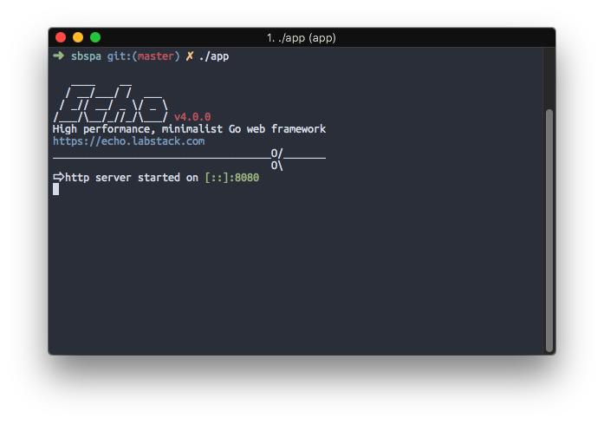
Task: Click the Echo ASCII art logo
Action: pos(111,102)
